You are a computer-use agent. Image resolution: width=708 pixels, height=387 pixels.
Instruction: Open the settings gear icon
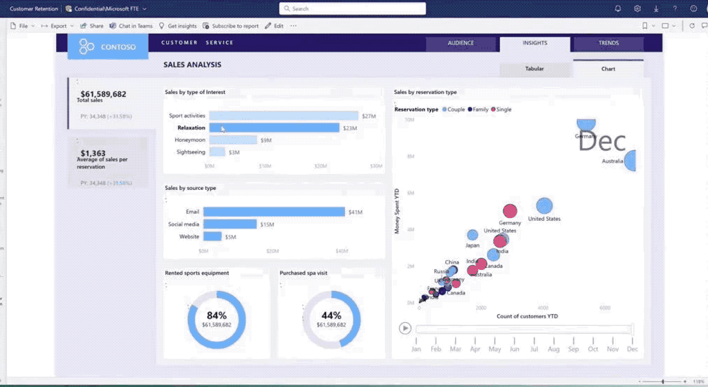pos(637,8)
